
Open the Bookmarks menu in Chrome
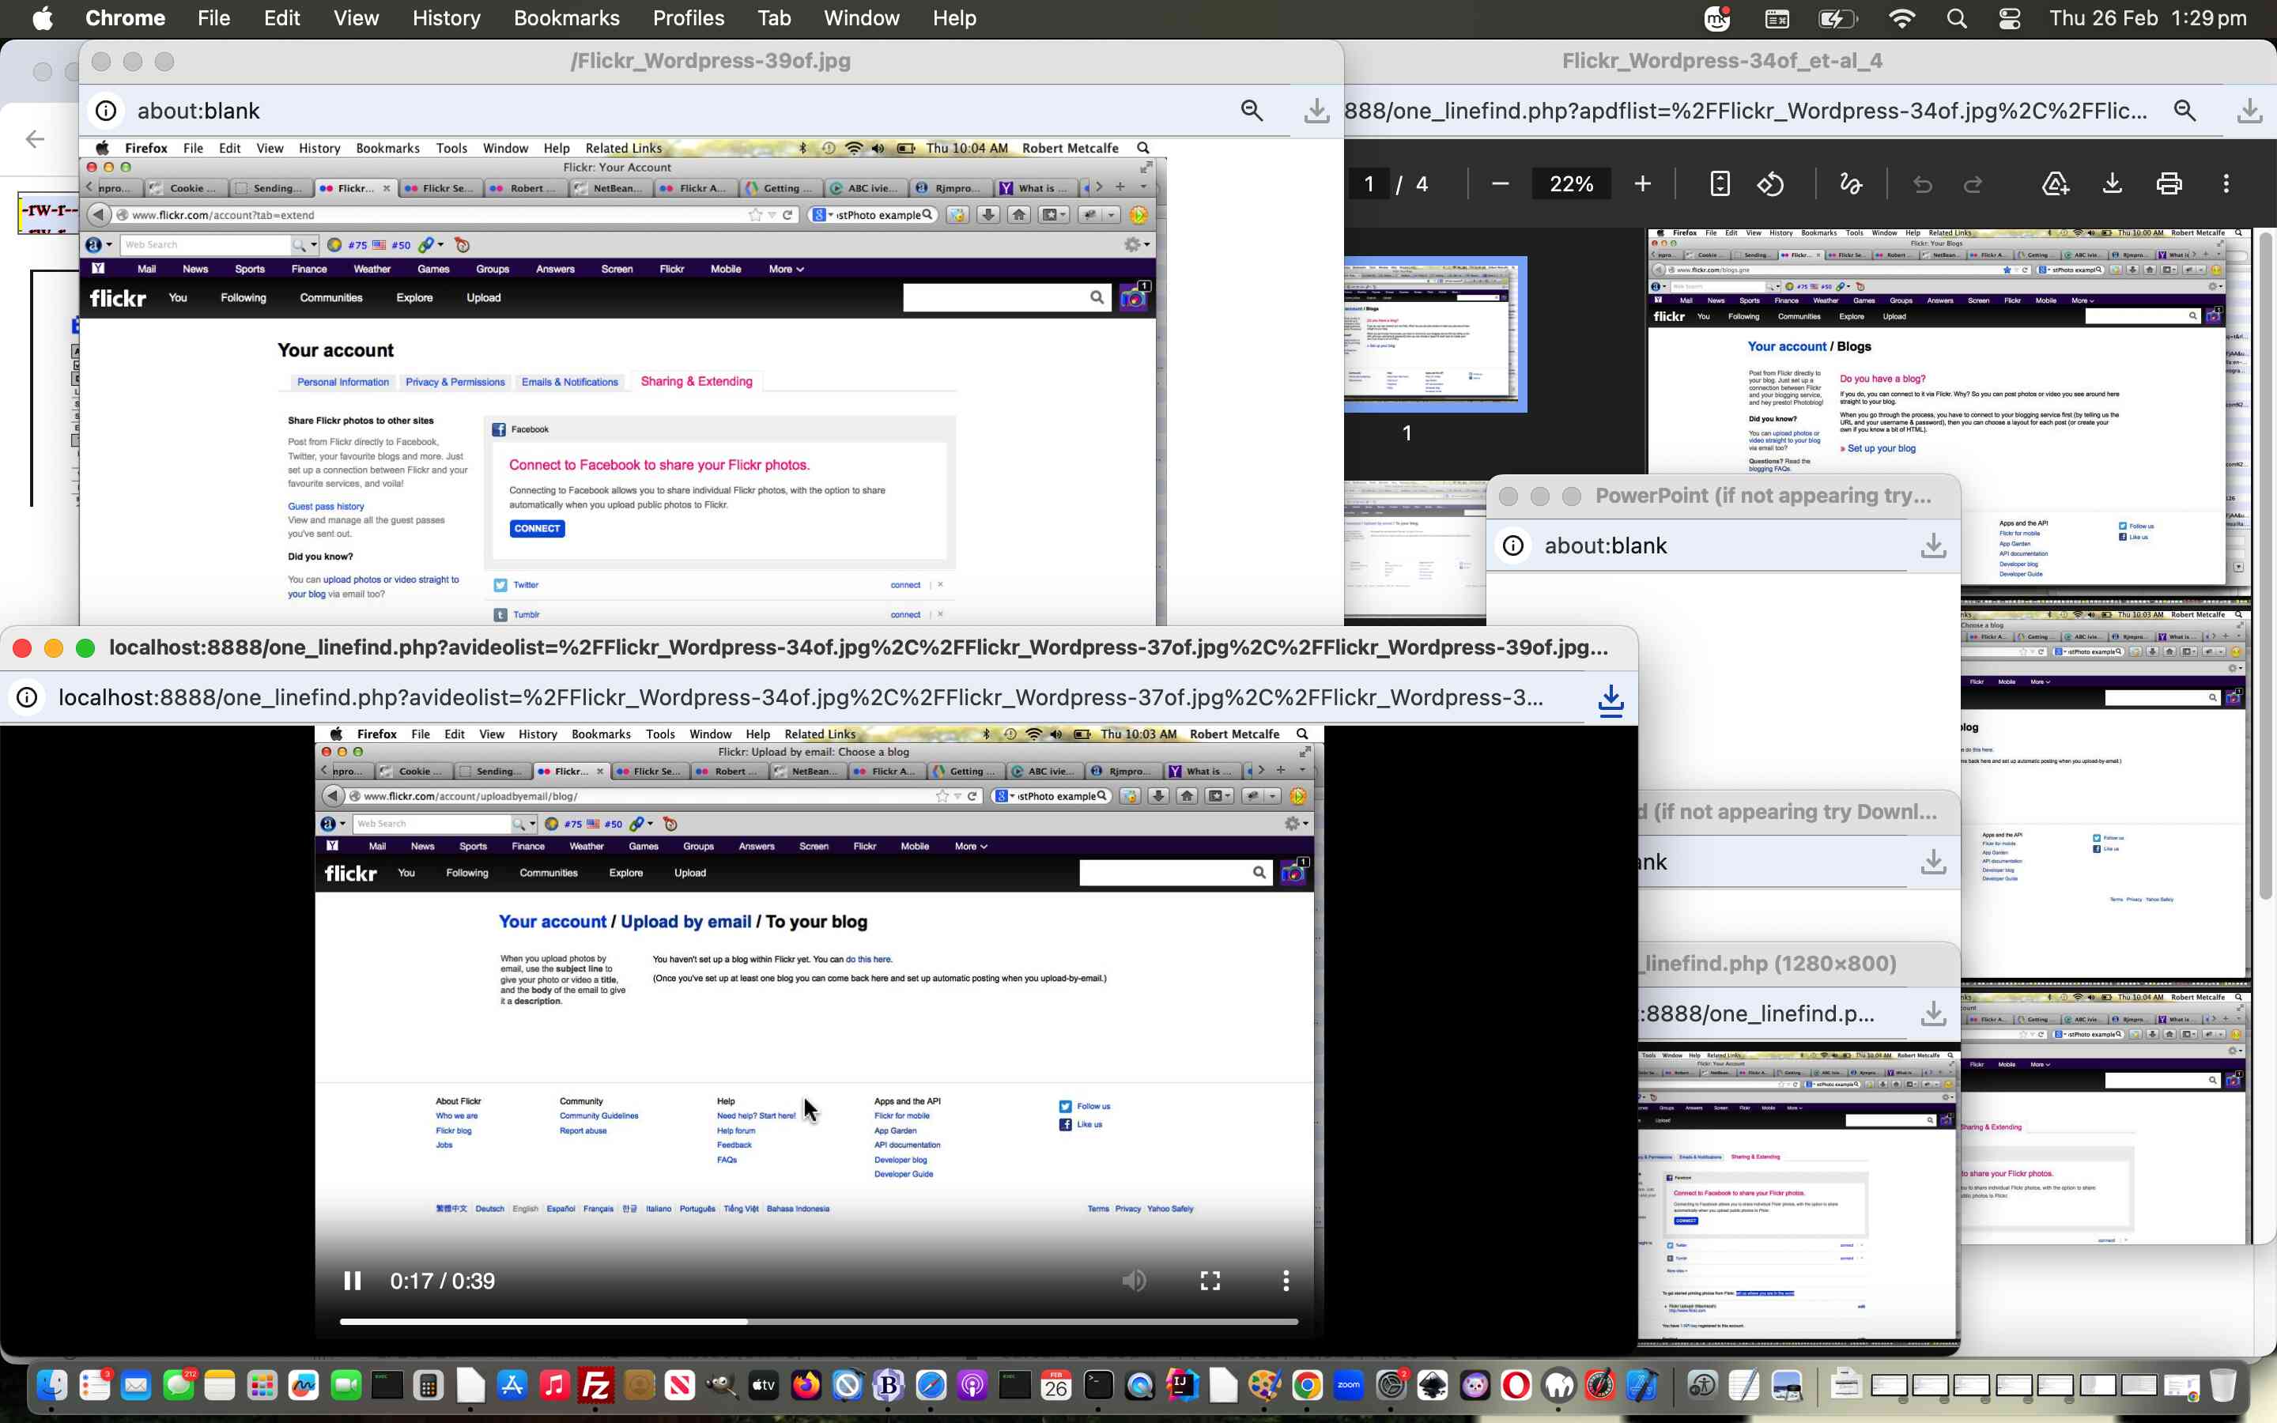566,18
